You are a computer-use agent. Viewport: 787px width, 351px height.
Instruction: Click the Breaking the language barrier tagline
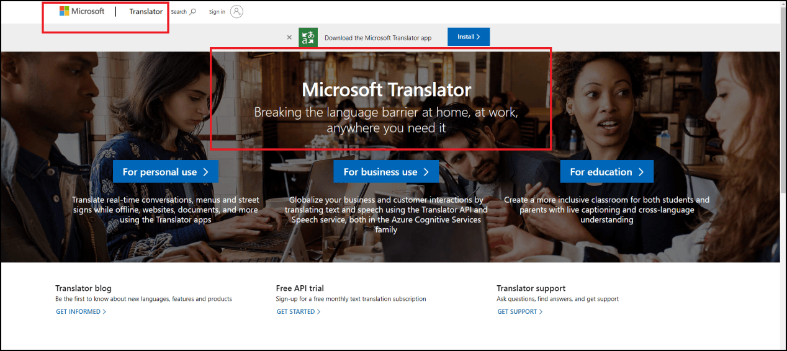[x=386, y=120]
